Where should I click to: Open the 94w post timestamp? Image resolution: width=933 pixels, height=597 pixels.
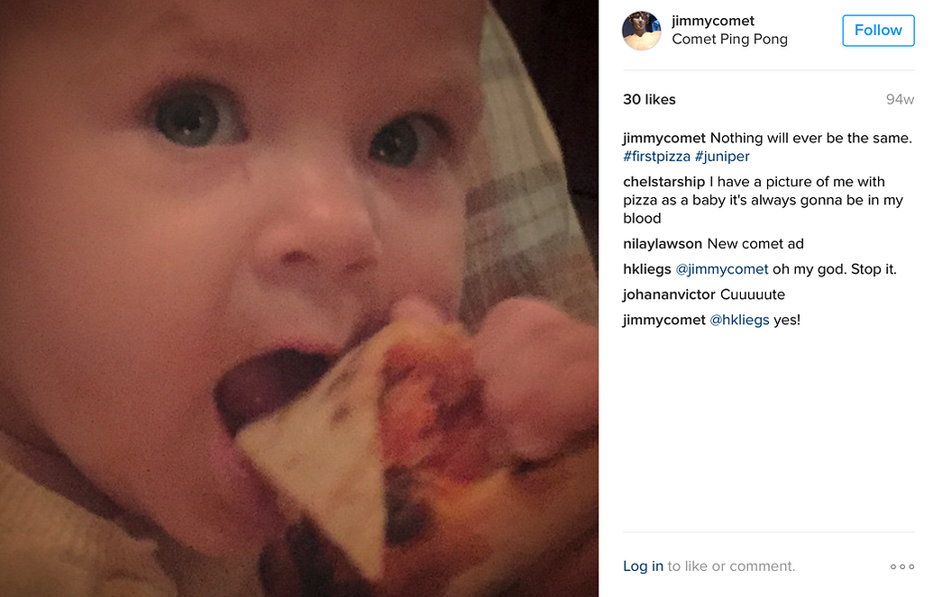[x=900, y=99]
